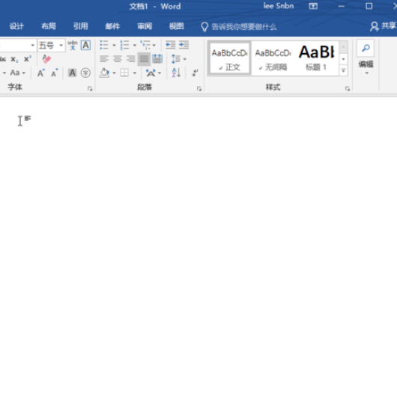Click the 共享 share button
This screenshot has width=397, height=405.
(383, 26)
